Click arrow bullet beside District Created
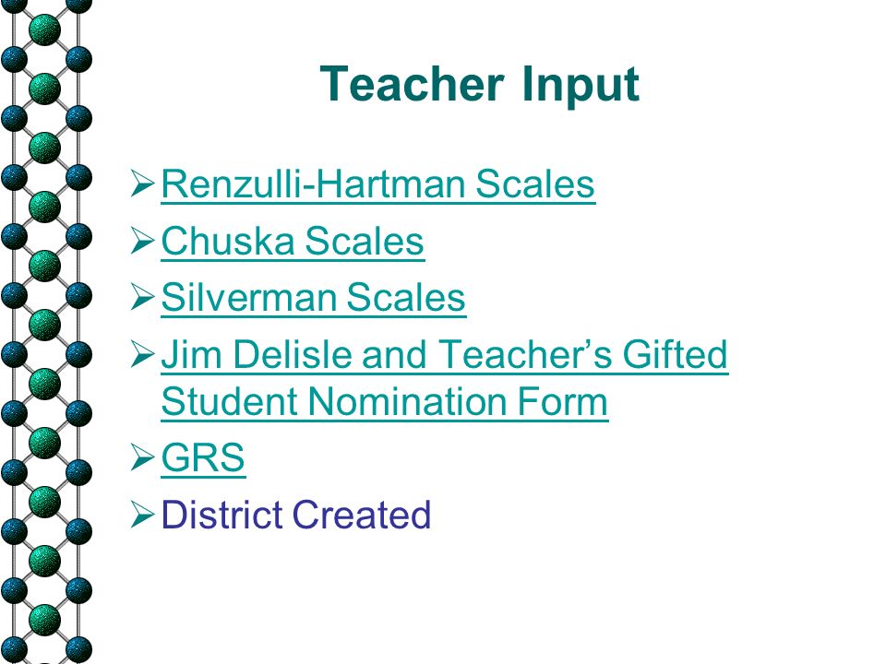 pyautogui.click(x=142, y=514)
